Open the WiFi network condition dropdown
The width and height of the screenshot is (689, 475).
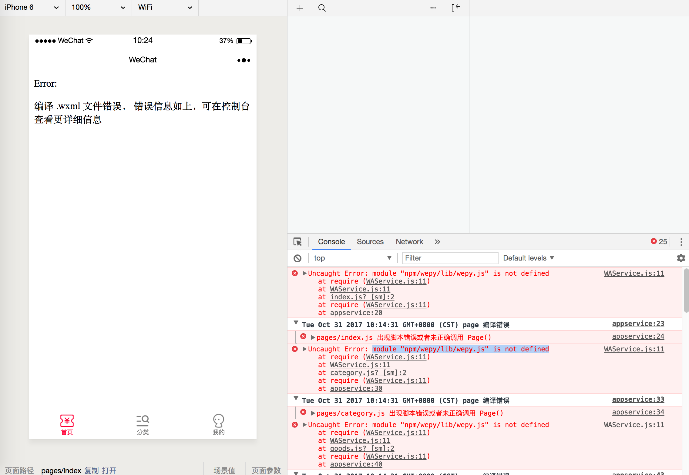(165, 7)
